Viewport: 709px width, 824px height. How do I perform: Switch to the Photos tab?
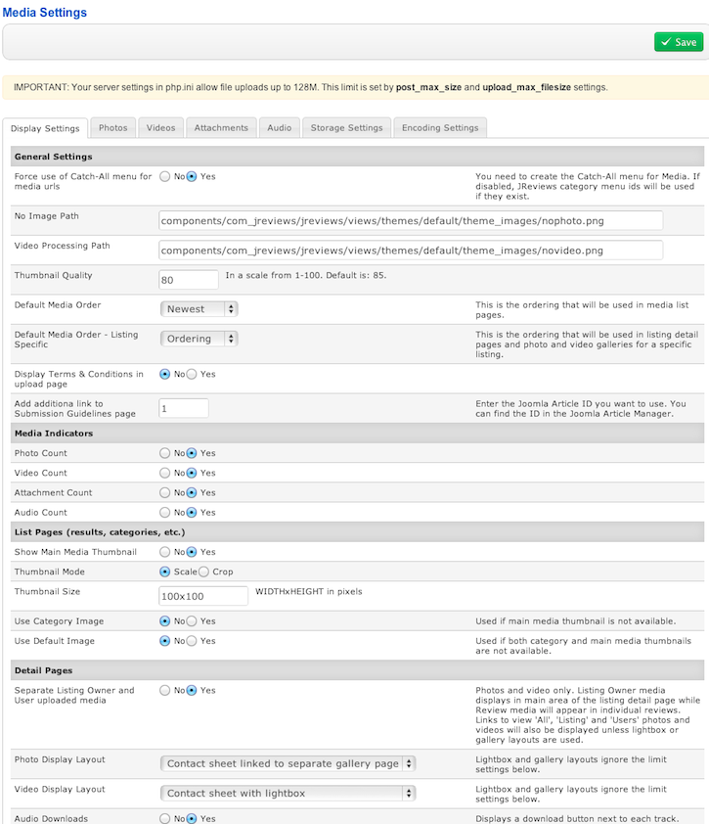pos(112,128)
